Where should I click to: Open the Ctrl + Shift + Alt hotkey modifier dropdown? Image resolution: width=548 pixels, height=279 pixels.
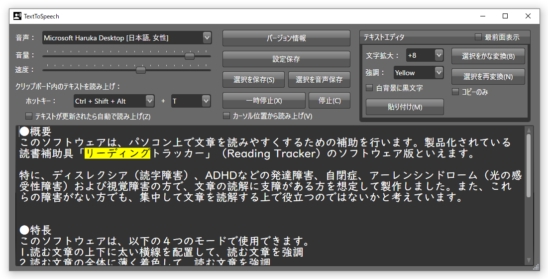[114, 101]
